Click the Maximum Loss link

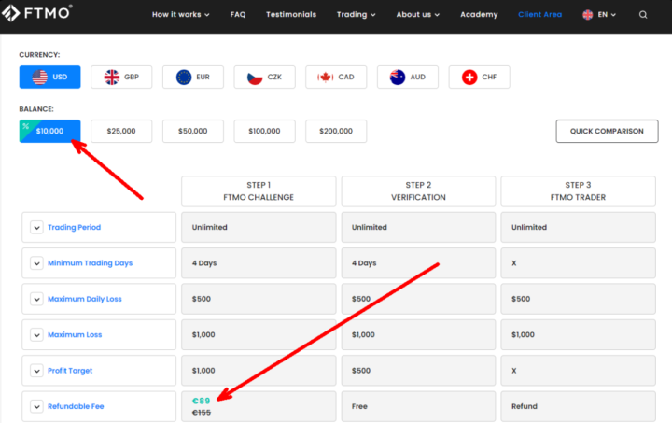(75, 334)
